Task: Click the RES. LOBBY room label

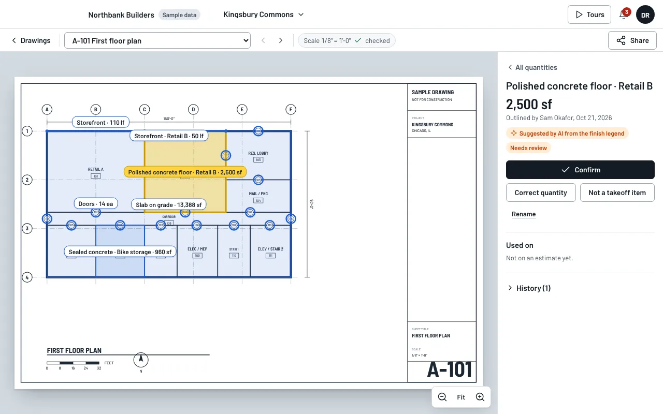Action: coord(258,153)
